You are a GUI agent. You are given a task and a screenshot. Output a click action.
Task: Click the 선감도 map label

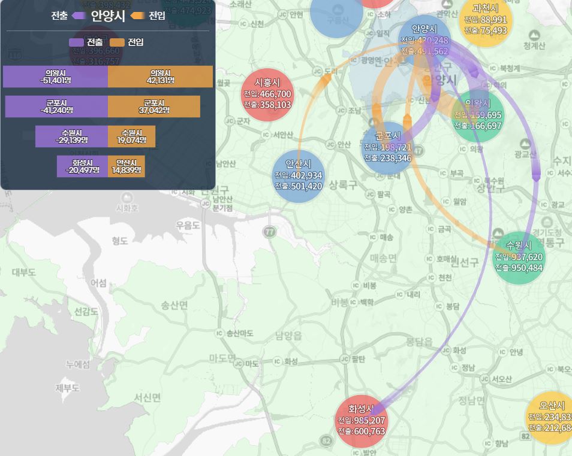86,311
